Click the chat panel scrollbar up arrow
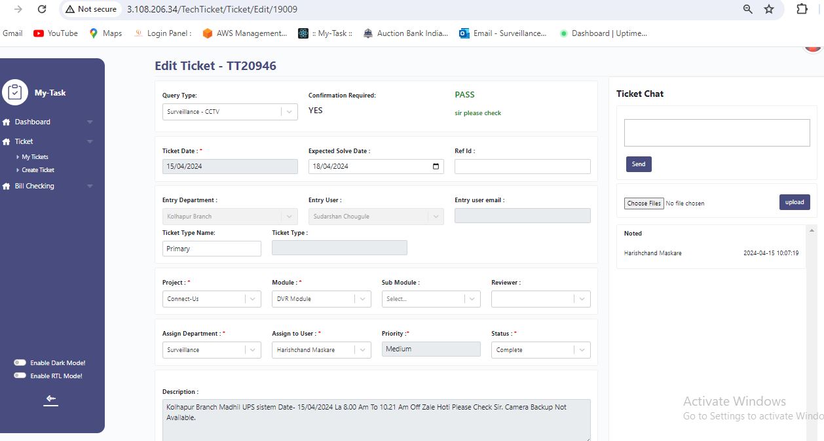824x441 pixels. 812,230
